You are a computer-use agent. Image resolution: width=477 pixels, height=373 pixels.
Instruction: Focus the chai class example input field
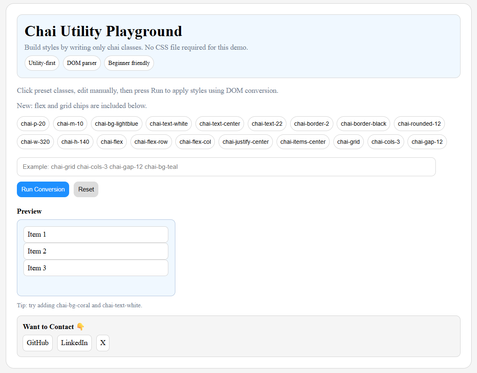tap(226, 167)
